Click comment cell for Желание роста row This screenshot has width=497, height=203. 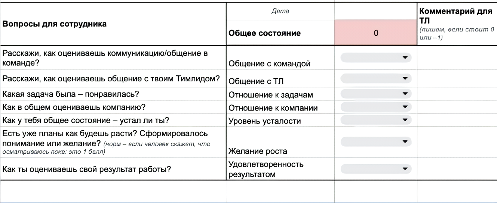(x=457, y=142)
